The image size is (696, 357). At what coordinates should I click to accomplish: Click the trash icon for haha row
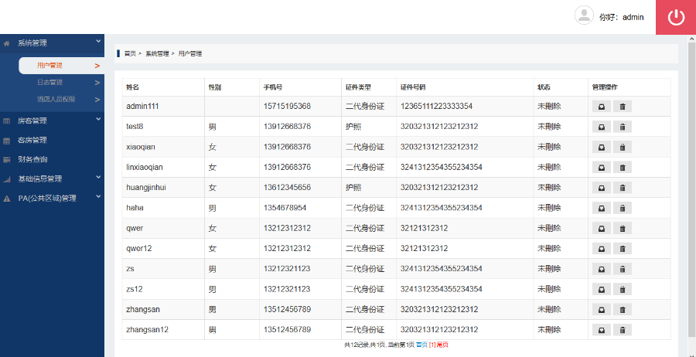pos(623,208)
